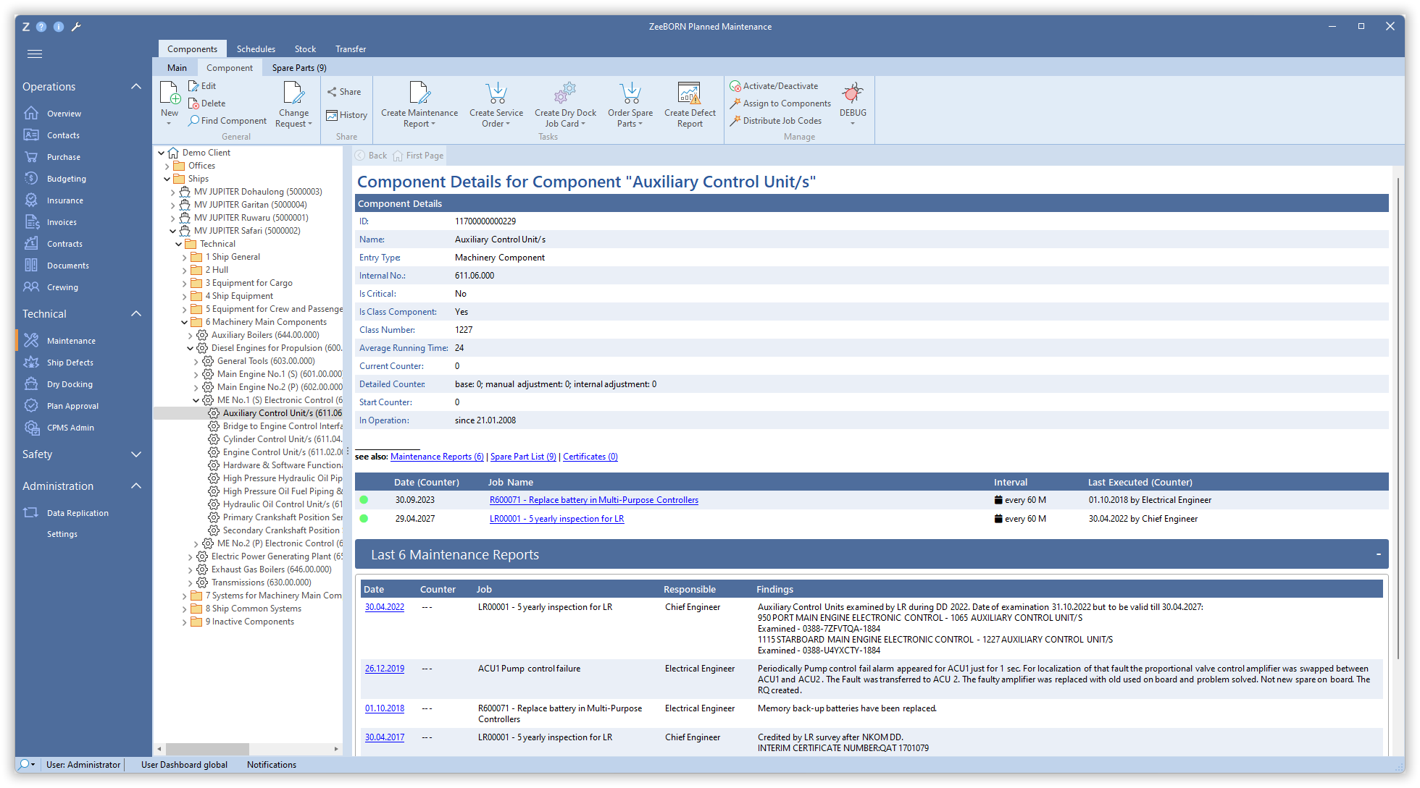Image resolution: width=1420 pixels, height=788 pixels.
Task: Click the DEBUG bug icon
Action: coord(853,94)
